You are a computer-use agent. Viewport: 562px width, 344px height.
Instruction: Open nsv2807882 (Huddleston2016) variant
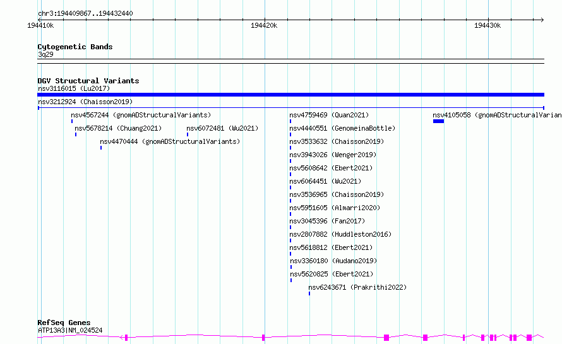tap(340, 234)
